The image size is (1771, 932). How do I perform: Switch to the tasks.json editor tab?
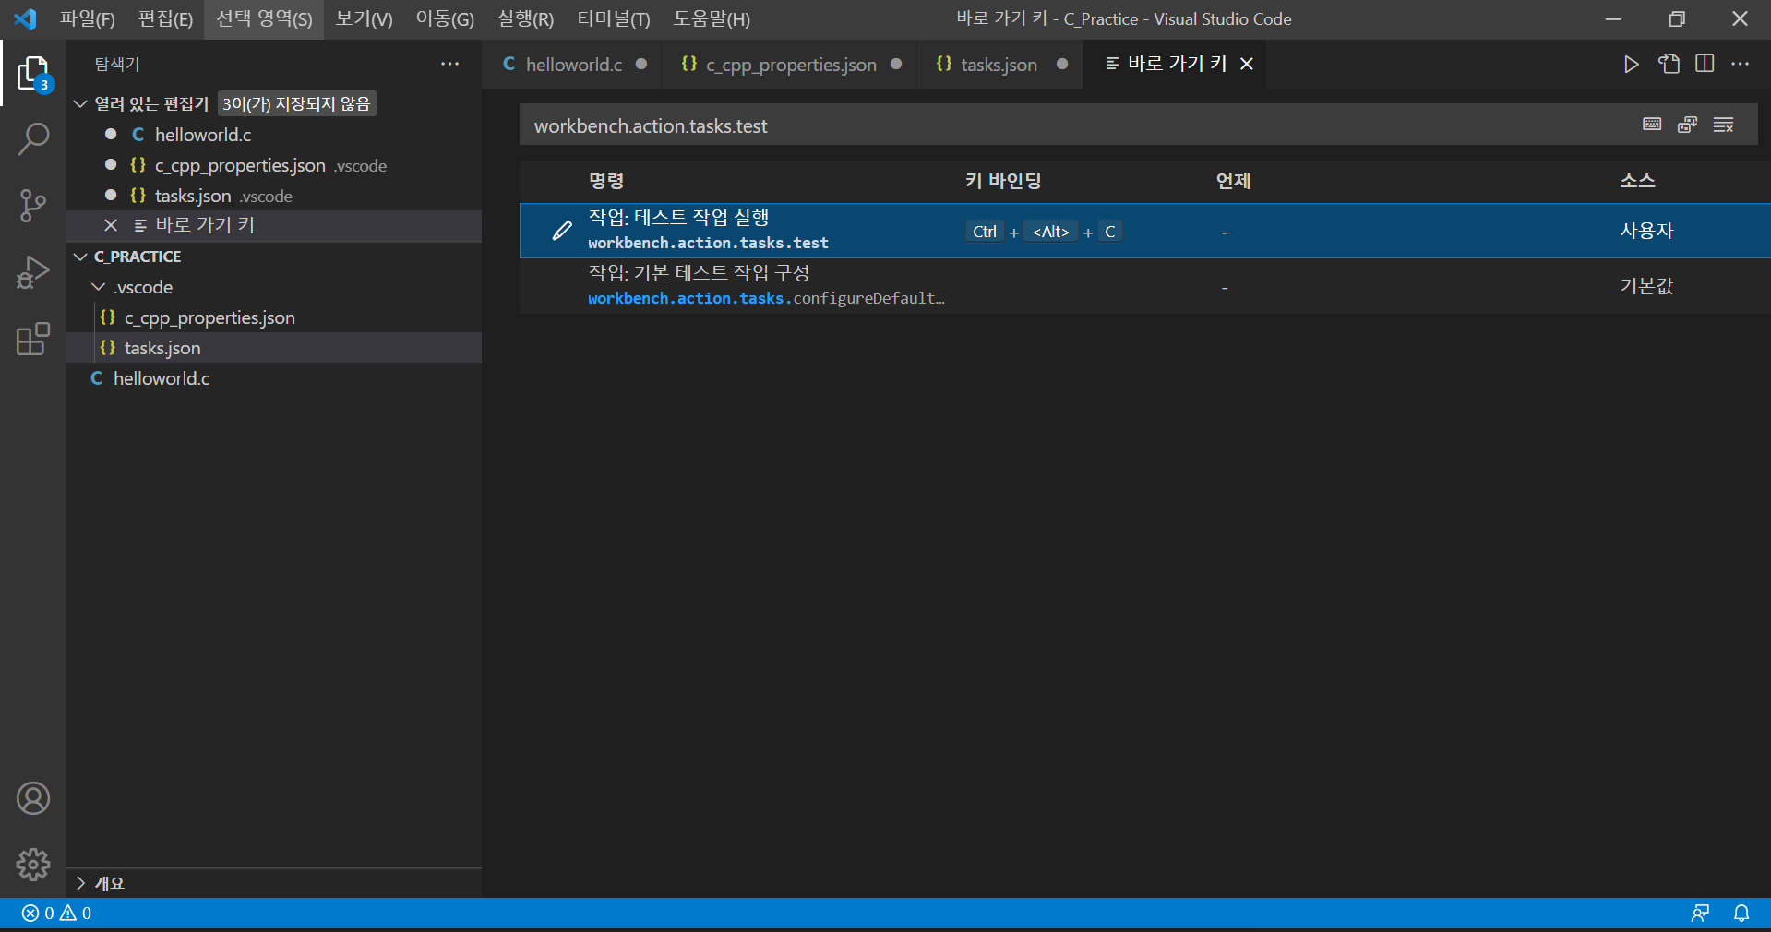1000,64
